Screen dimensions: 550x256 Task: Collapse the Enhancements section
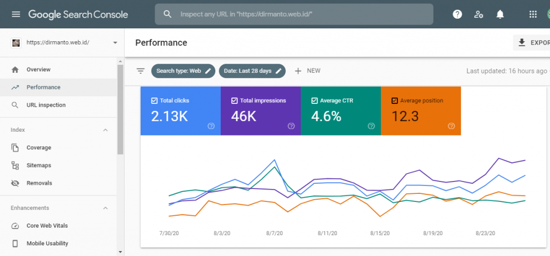(105, 208)
